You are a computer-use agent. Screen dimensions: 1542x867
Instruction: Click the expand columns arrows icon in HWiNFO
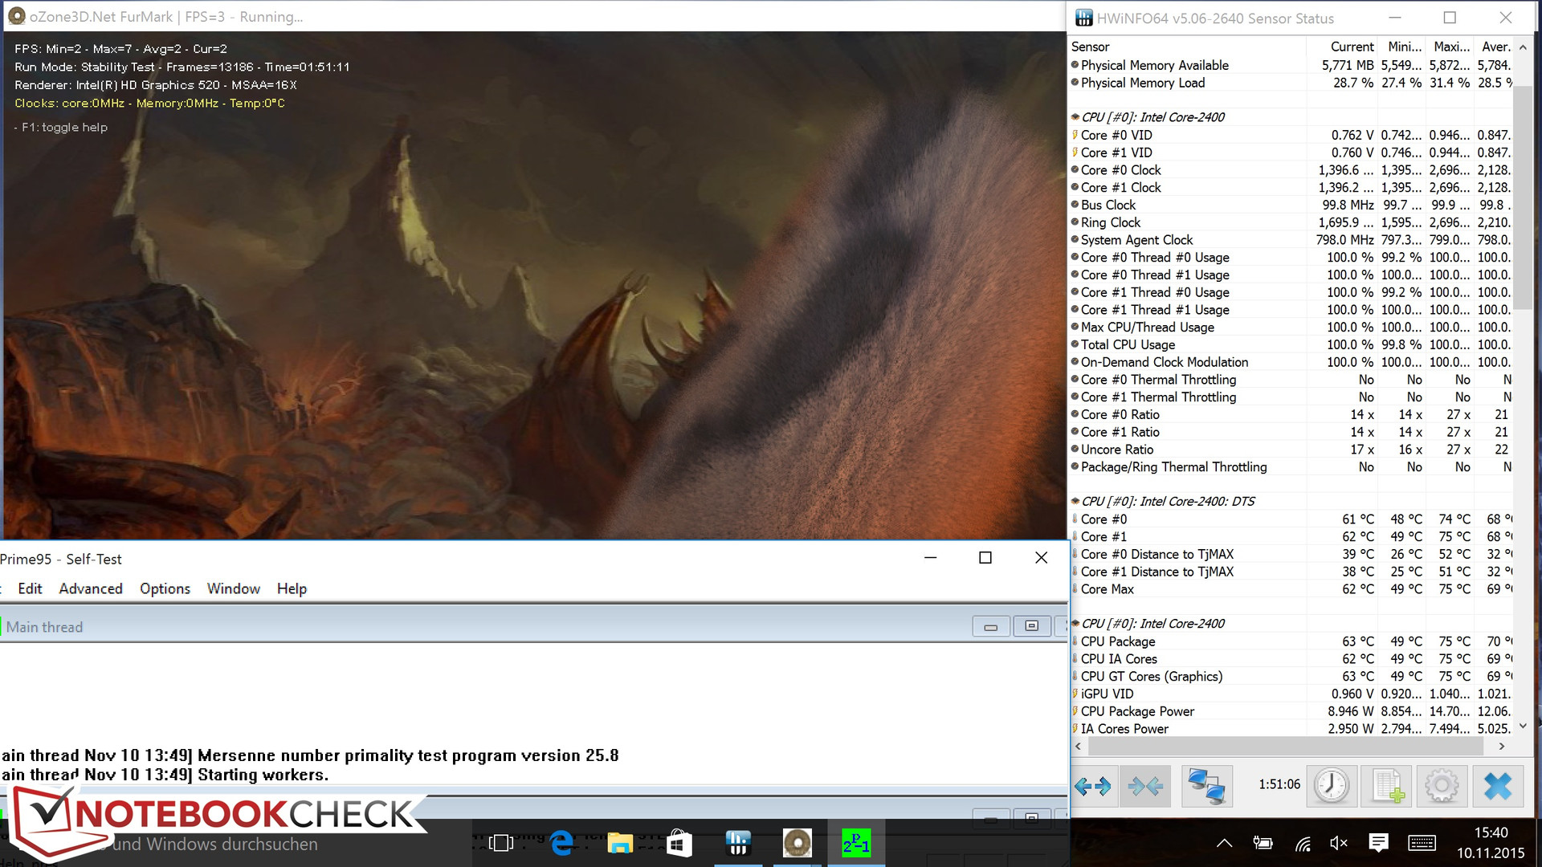(x=1093, y=786)
